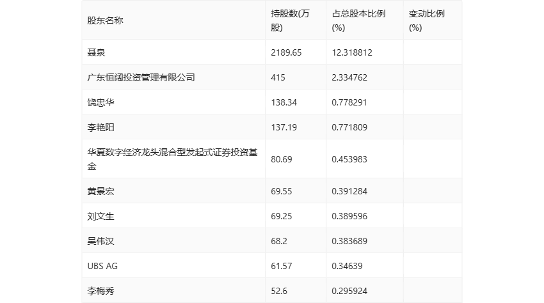Image resolution: width=544 pixels, height=303 pixels.
Task: Select the percentage 12.318812
Action: pyautogui.click(x=352, y=52)
